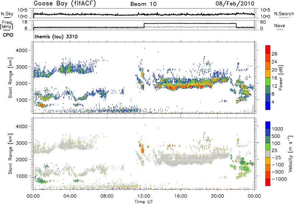Click the "18" frequency axis label

[25, 22]
